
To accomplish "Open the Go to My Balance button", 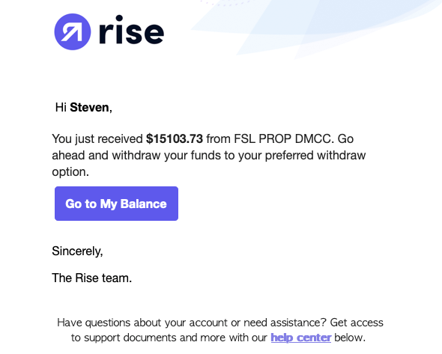I will [x=116, y=204].
